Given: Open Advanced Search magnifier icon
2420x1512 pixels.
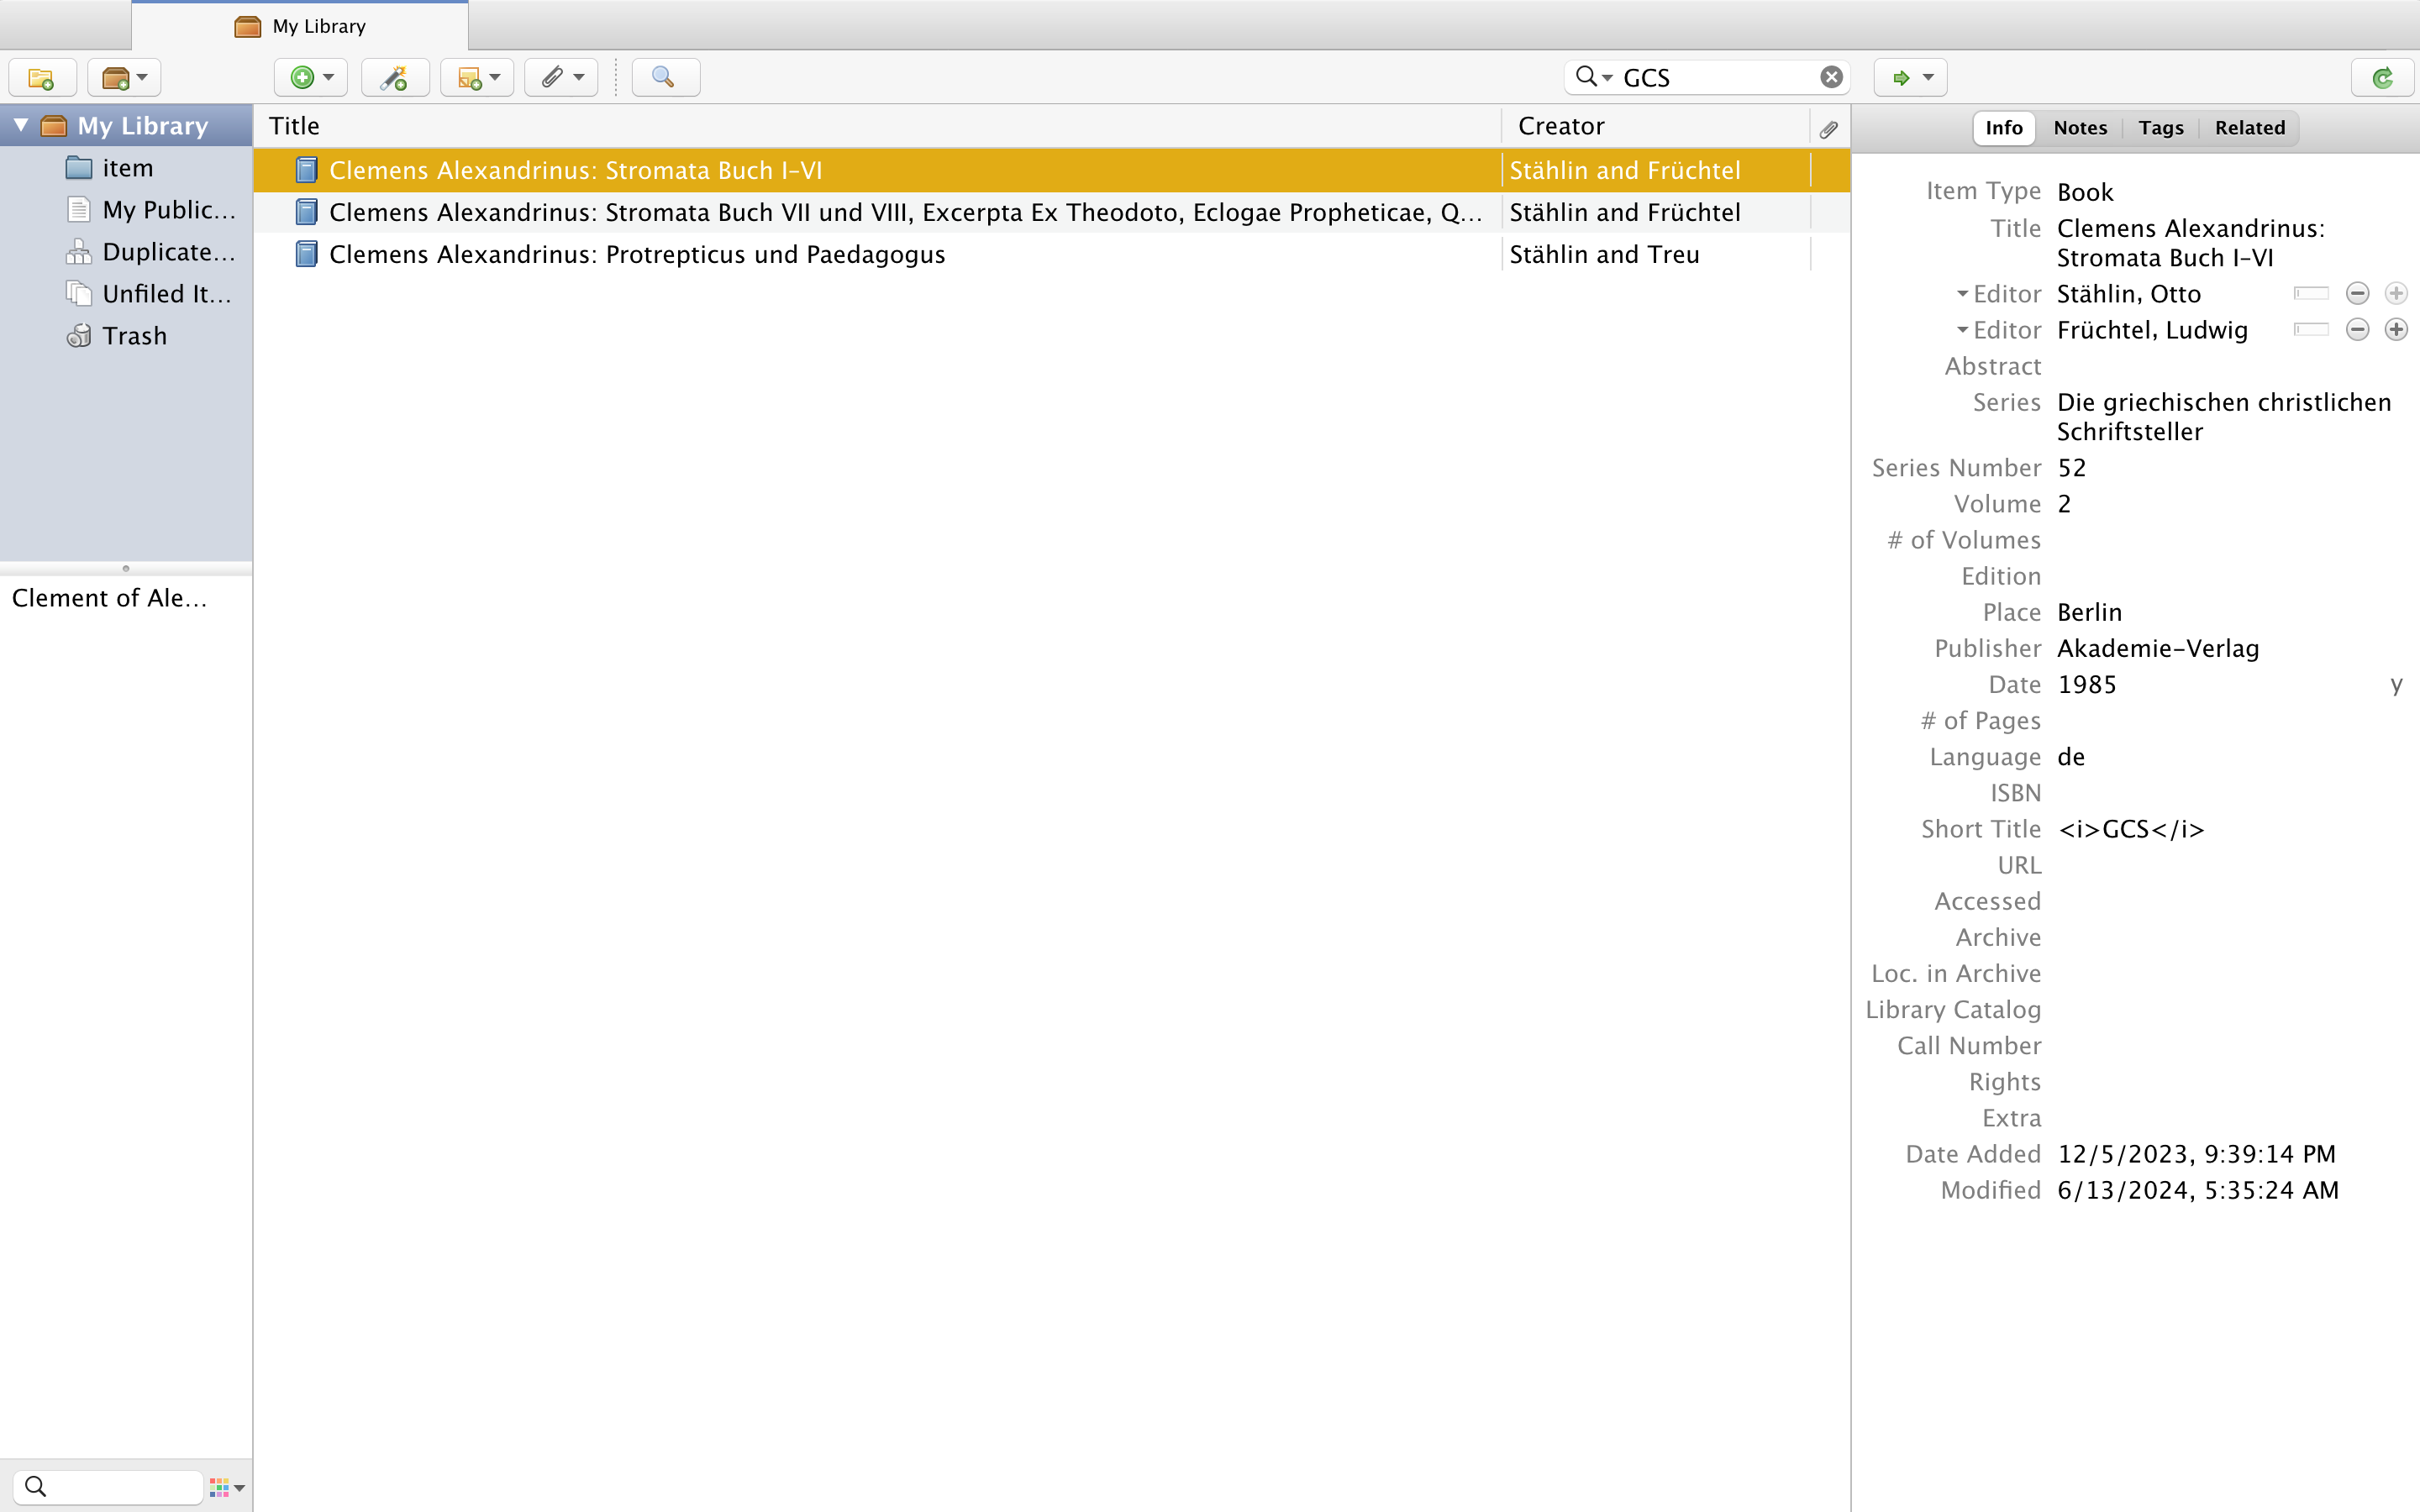Looking at the screenshot, I should point(664,77).
